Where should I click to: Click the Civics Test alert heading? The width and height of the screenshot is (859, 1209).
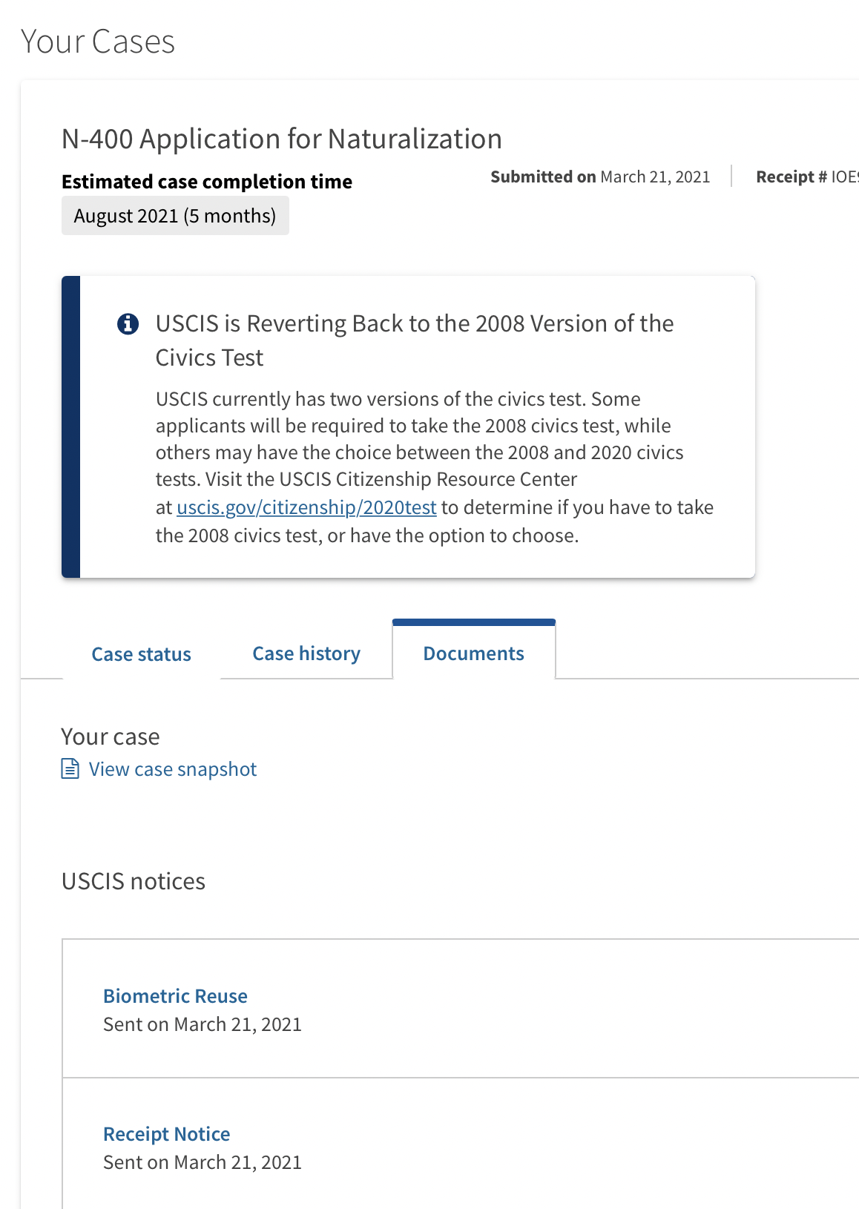tap(415, 340)
